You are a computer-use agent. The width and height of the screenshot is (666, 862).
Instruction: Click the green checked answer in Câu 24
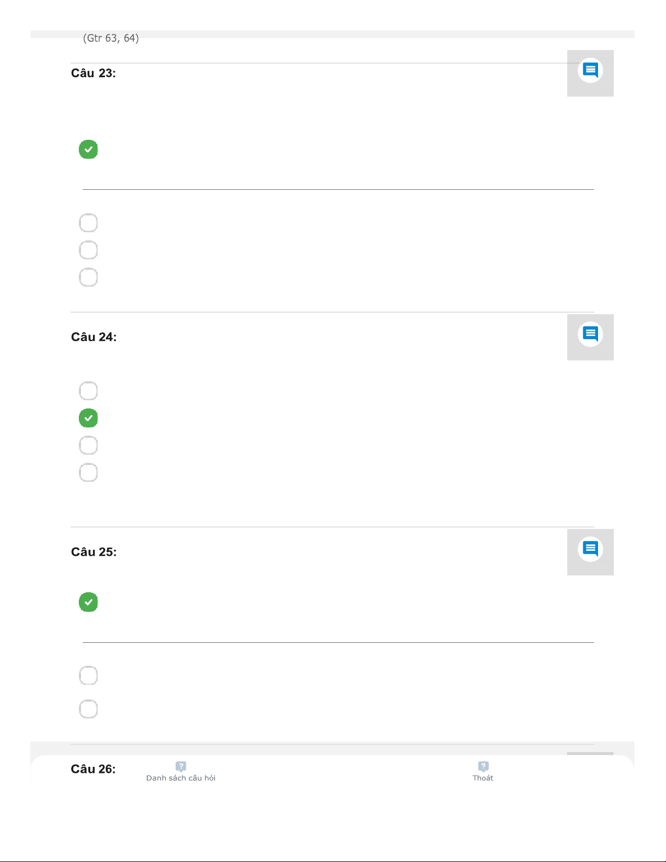[x=88, y=418]
